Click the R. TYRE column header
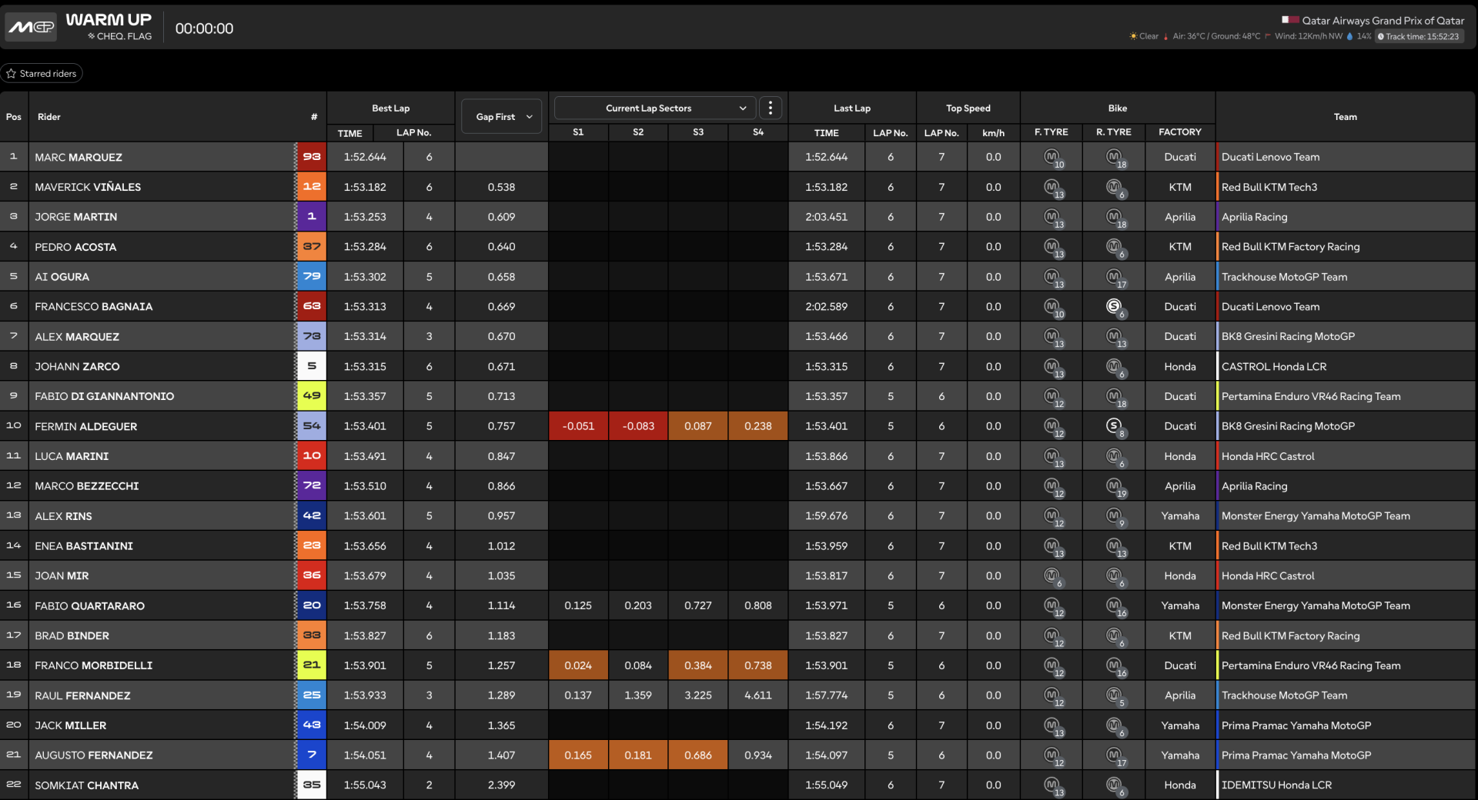 pos(1114,132)
